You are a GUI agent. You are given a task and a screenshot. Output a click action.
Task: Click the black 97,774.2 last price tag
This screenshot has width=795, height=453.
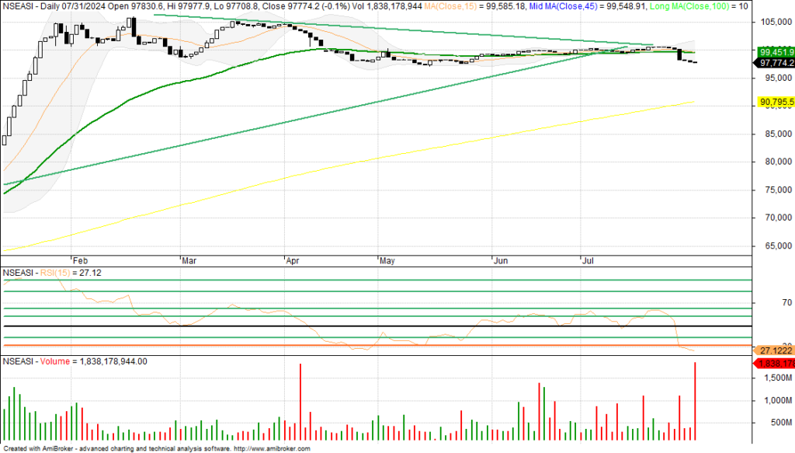point(776,63)
